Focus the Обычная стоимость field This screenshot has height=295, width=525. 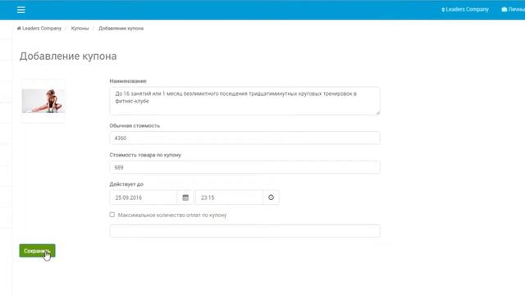tap(244, 138)
